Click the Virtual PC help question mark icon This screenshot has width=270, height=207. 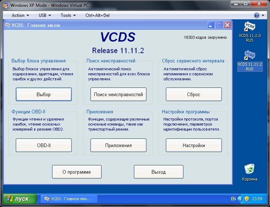click(x=257, y=15)
